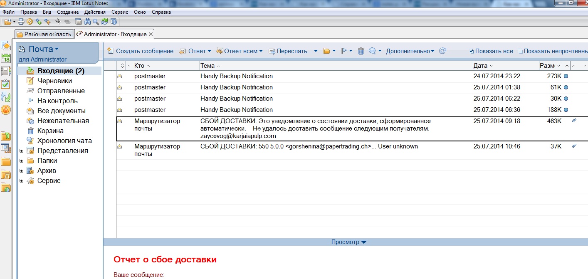Viewport: 588px width, 279px height.
Task: Open the calendar icon in the left sidebar
Action: (6, 58)
